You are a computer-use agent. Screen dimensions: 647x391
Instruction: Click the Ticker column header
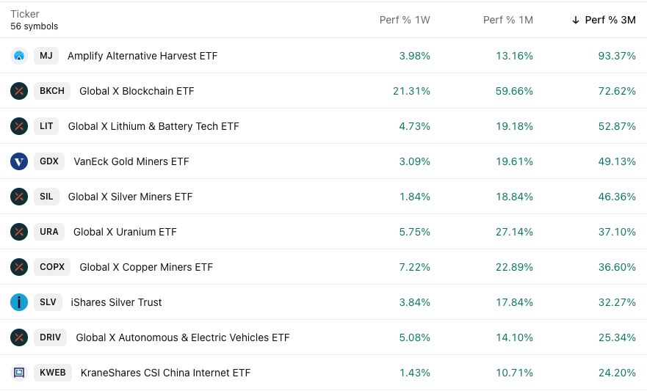coord(25,14)
